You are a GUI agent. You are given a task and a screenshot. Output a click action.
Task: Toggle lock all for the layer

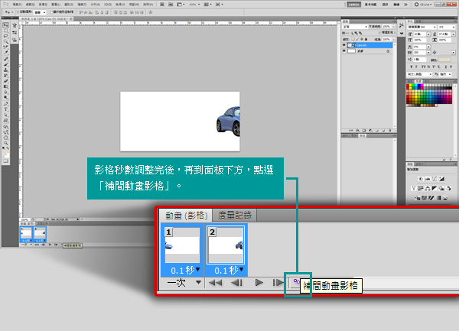pos(366,39)
